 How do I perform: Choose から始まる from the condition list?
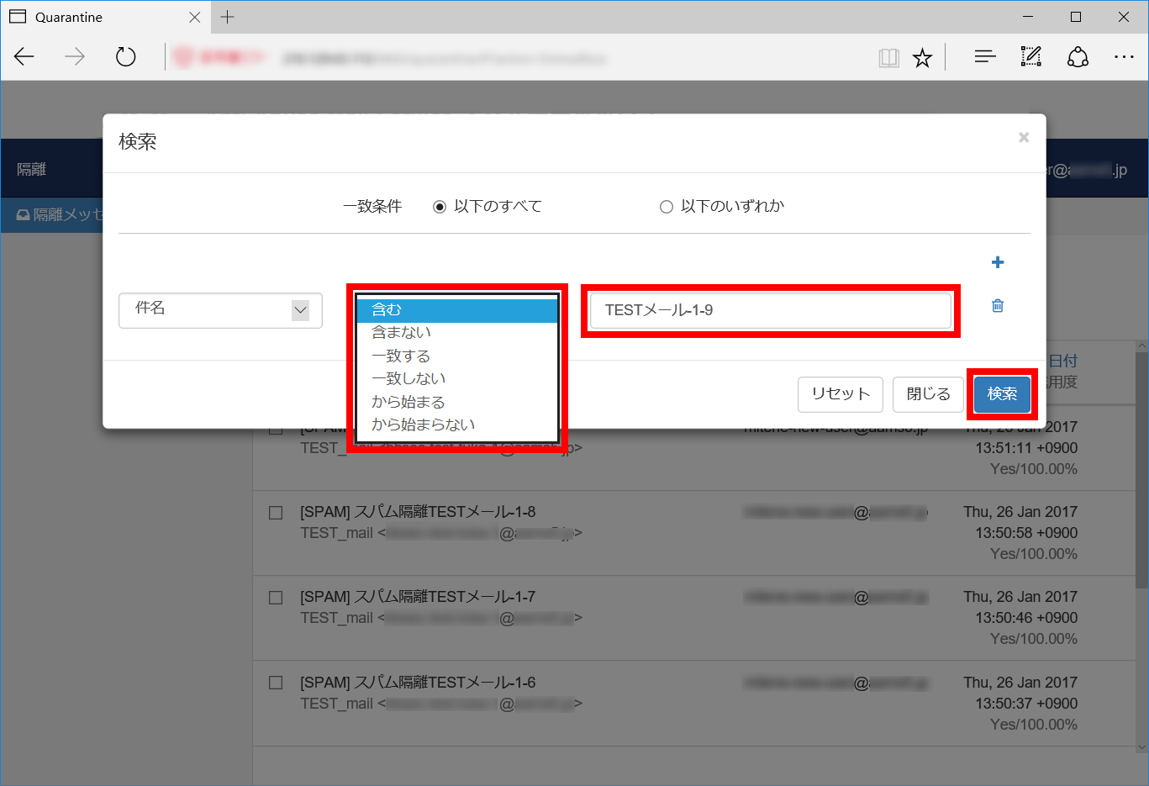point(408,402)
